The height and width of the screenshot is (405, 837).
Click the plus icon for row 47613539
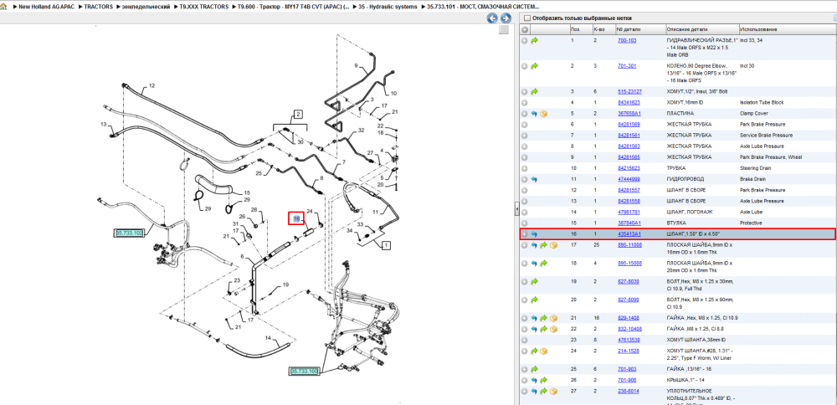coord(525,340)
